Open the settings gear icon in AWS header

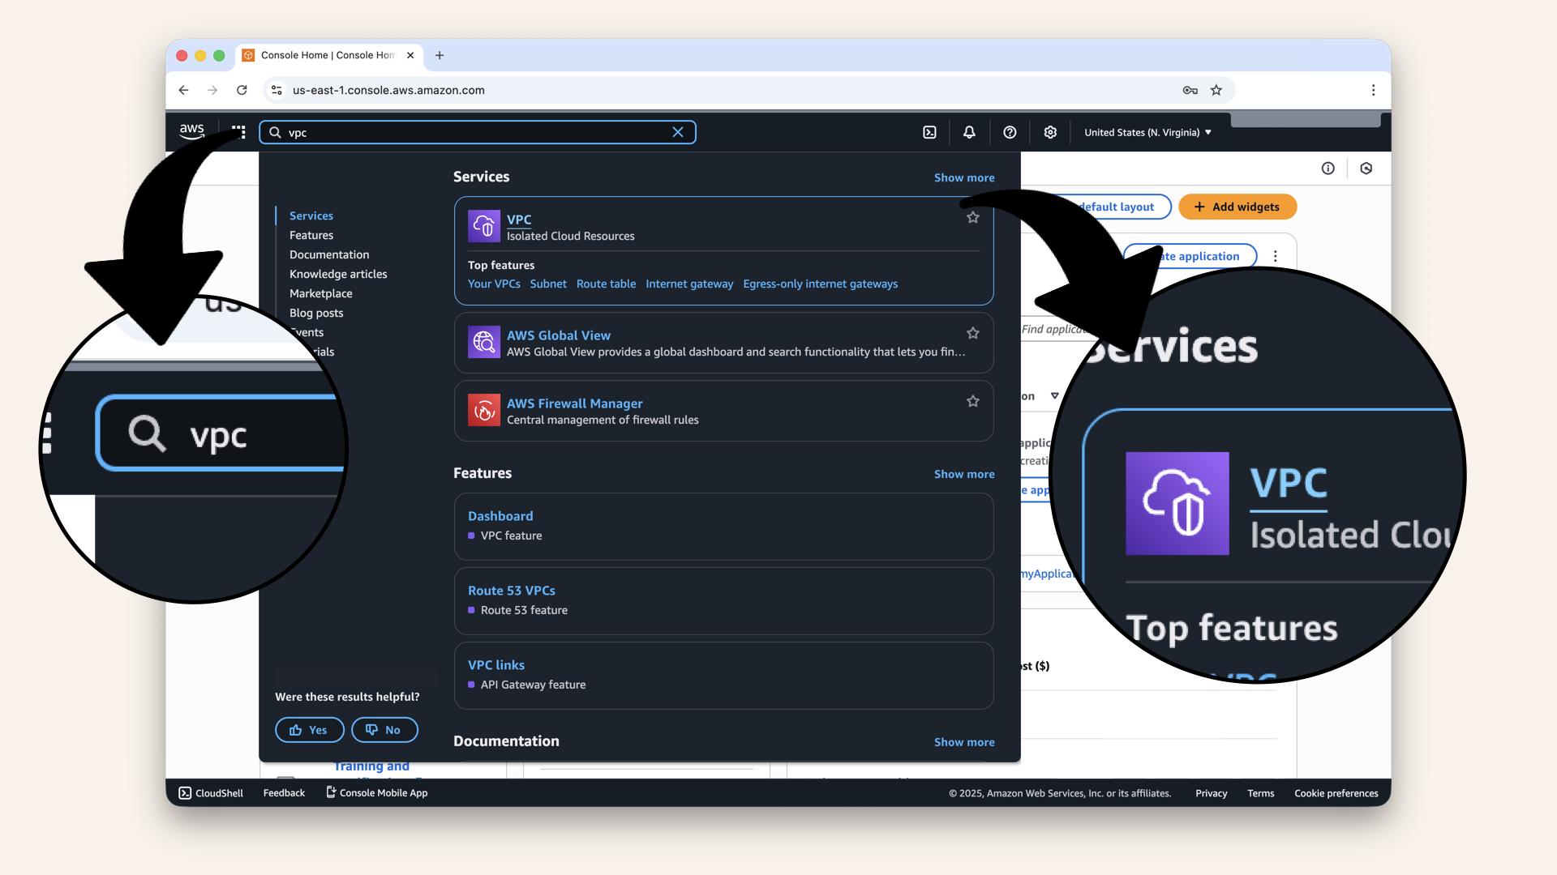pos(1050,132)
